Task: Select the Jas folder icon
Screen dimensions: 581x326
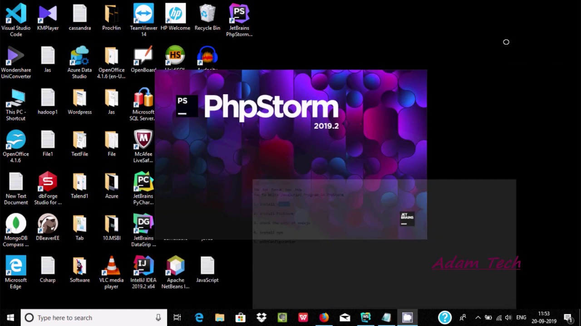Action: [x=111, y=98]
